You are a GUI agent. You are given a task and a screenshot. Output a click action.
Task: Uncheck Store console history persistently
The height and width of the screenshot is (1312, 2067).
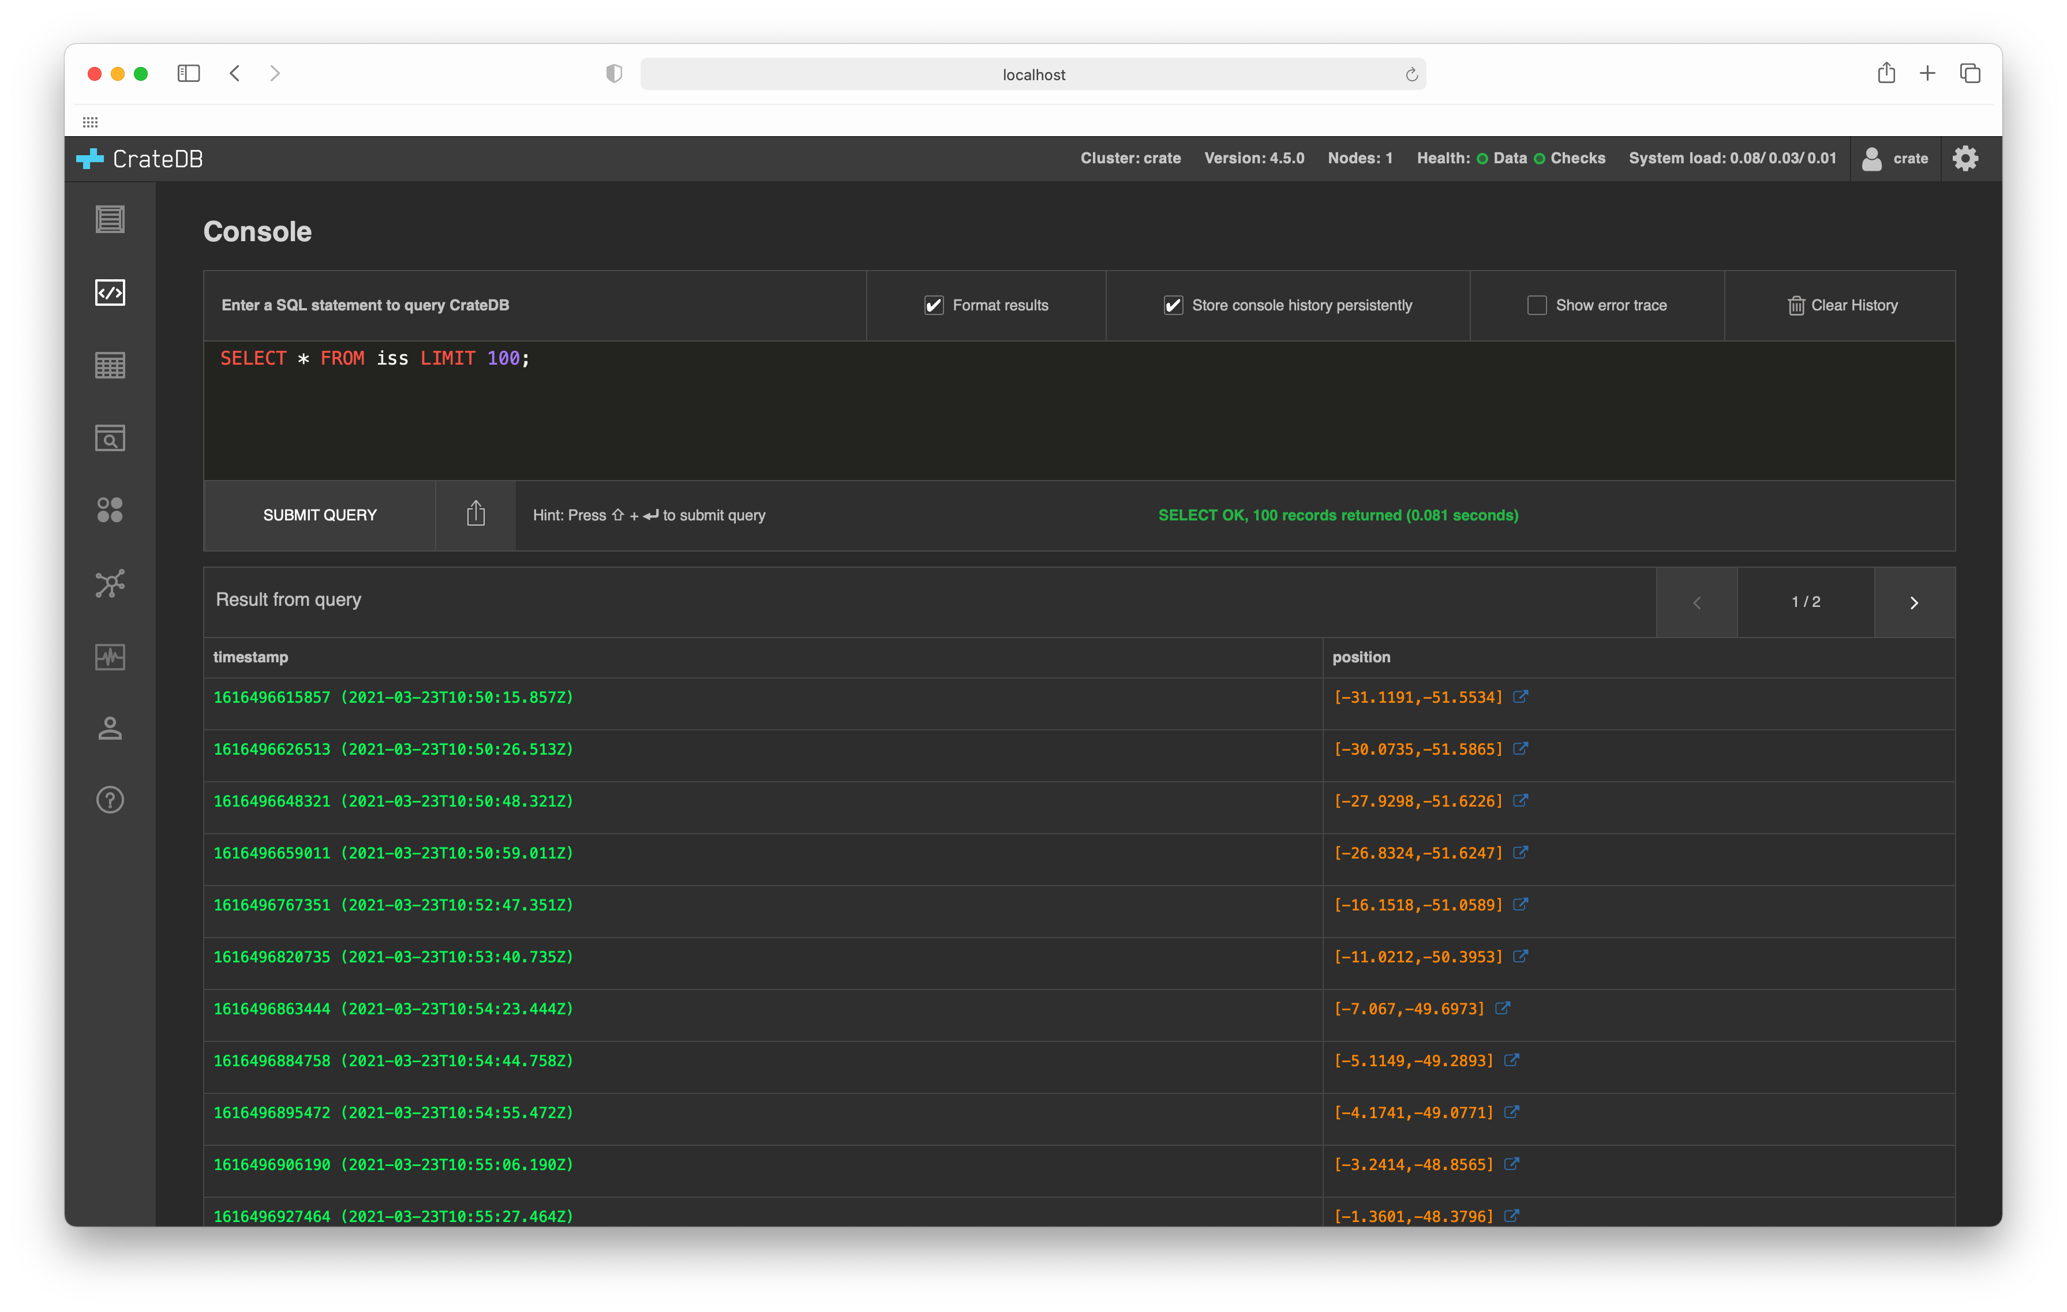(1173, 305)
